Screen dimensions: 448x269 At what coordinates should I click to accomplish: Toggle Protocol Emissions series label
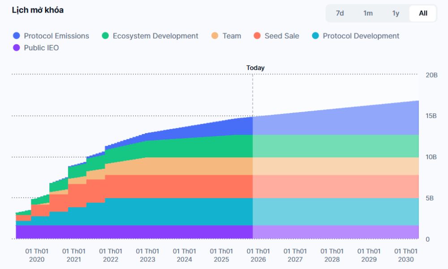point(56,36)
